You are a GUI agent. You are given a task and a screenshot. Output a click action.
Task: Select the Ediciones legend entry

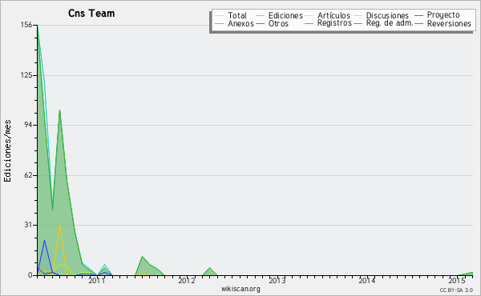(x=285, y=15)
